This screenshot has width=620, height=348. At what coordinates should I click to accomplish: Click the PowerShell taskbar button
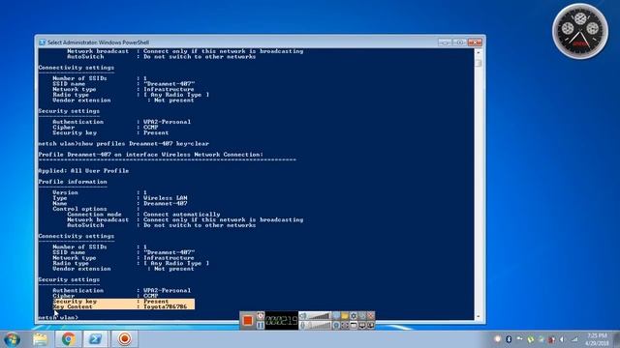tap(95, 339)
